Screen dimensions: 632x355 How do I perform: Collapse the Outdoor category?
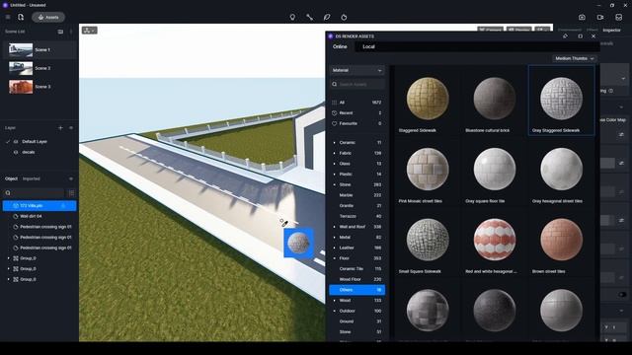point(334,311)
